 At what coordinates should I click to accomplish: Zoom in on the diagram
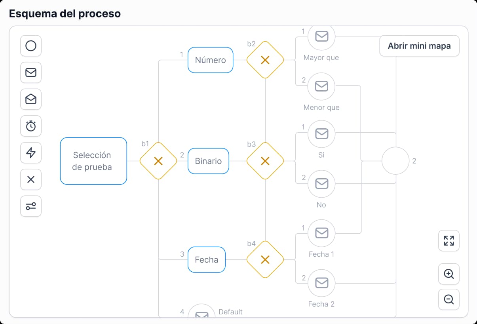[448, 274]
